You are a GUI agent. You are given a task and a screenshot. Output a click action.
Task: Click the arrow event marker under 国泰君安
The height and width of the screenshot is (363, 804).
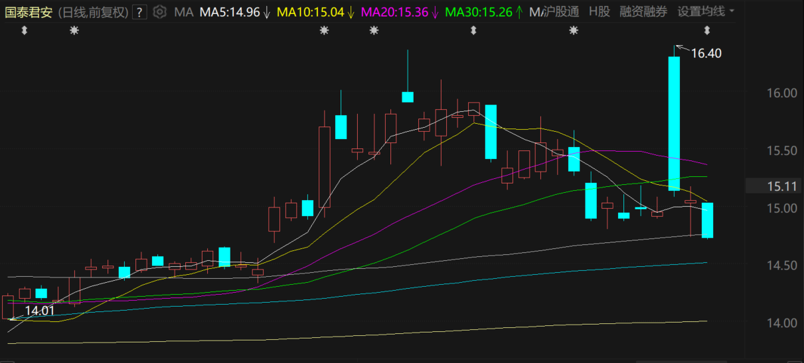click(25, 30)
